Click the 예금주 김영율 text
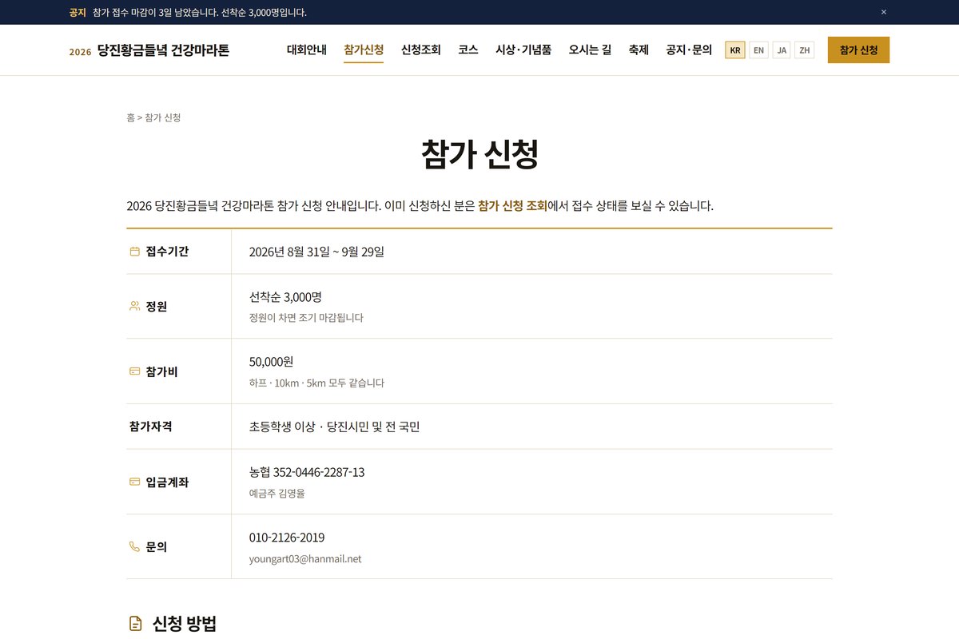The width and height of the screenshot is (959, 639). (277, 494)
